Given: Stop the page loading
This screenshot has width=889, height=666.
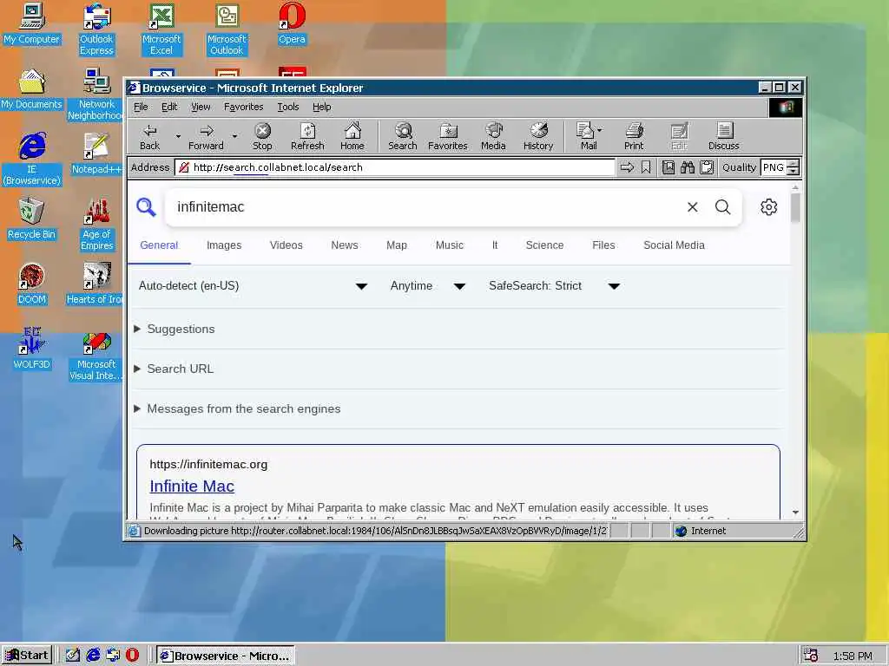Looking at the screenshot, I should coord(262,136).
